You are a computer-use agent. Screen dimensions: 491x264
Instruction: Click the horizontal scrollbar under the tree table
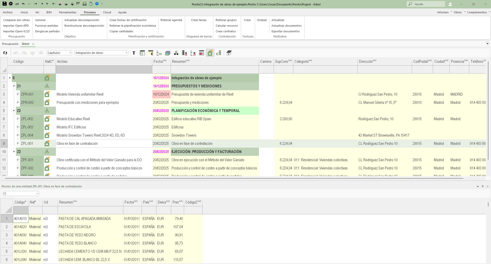tap(231, 178)
